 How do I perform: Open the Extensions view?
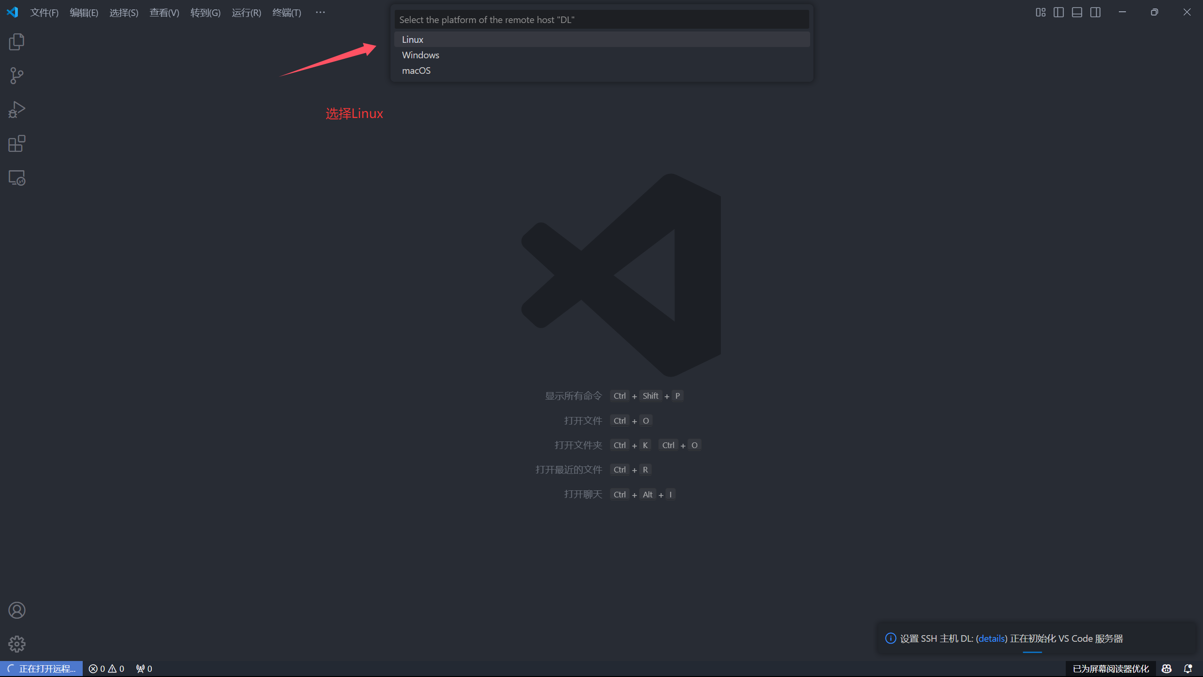click(16, 143)
